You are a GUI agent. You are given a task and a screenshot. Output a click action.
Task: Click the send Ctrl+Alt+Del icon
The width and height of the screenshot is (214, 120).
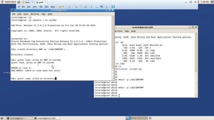(69, 7)
